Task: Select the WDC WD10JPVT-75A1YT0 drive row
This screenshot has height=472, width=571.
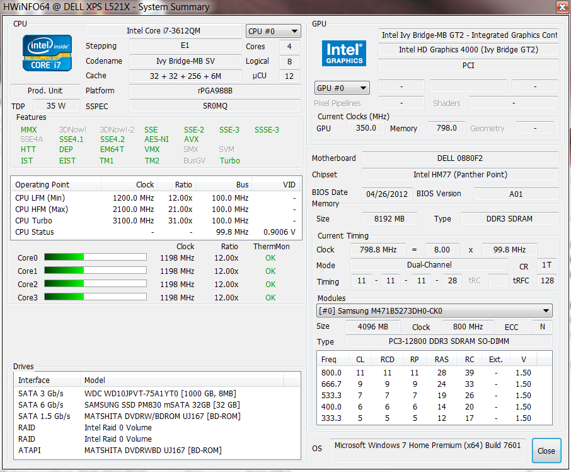Action: pos(158,394)
